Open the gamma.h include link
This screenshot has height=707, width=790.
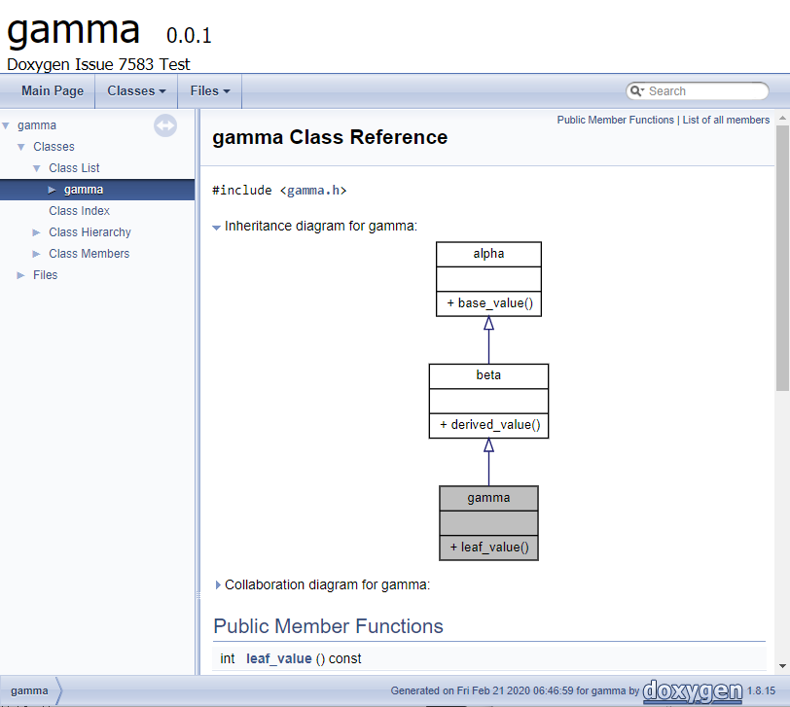click(x=313, y=191)
